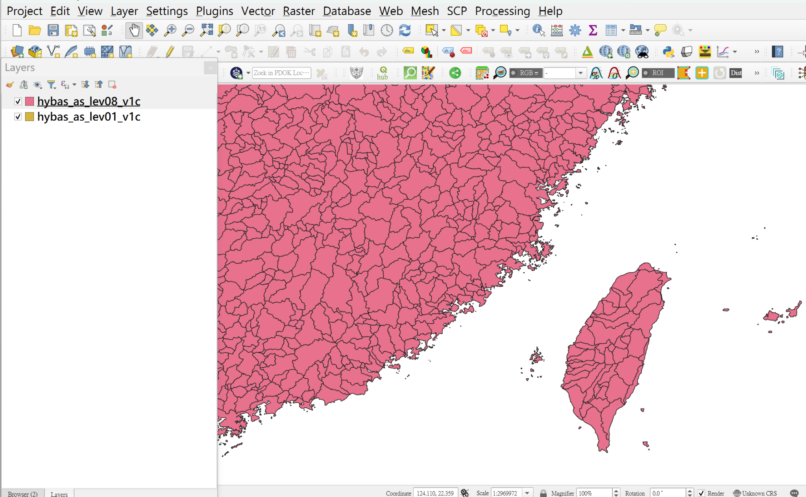806x497 pixels.
Task: Click the Zoom In magnifier tool
Action: coord(170,30)
